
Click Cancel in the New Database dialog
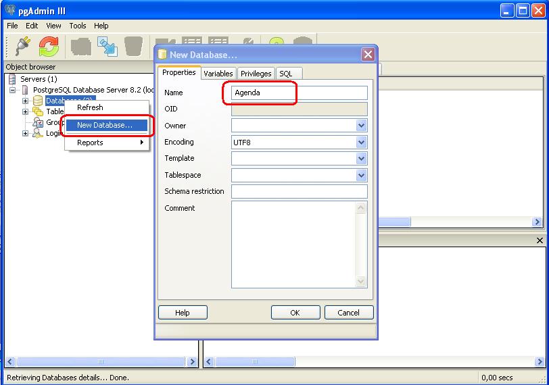point(349,313)
